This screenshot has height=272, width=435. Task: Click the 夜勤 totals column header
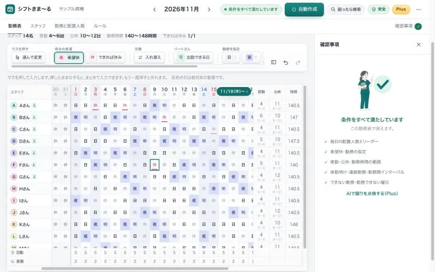point(262,92)
